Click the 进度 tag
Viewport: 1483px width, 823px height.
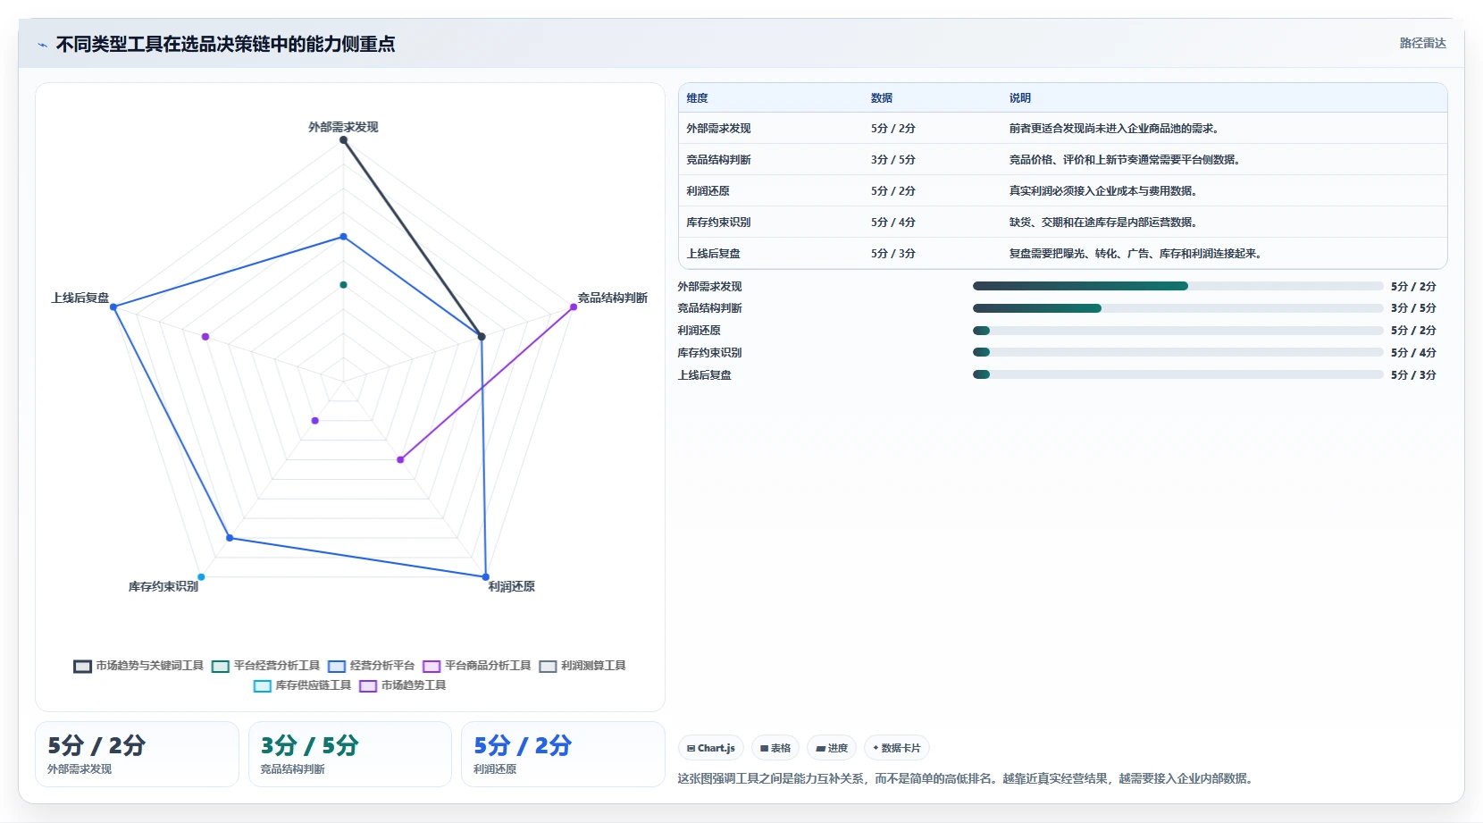832,748
